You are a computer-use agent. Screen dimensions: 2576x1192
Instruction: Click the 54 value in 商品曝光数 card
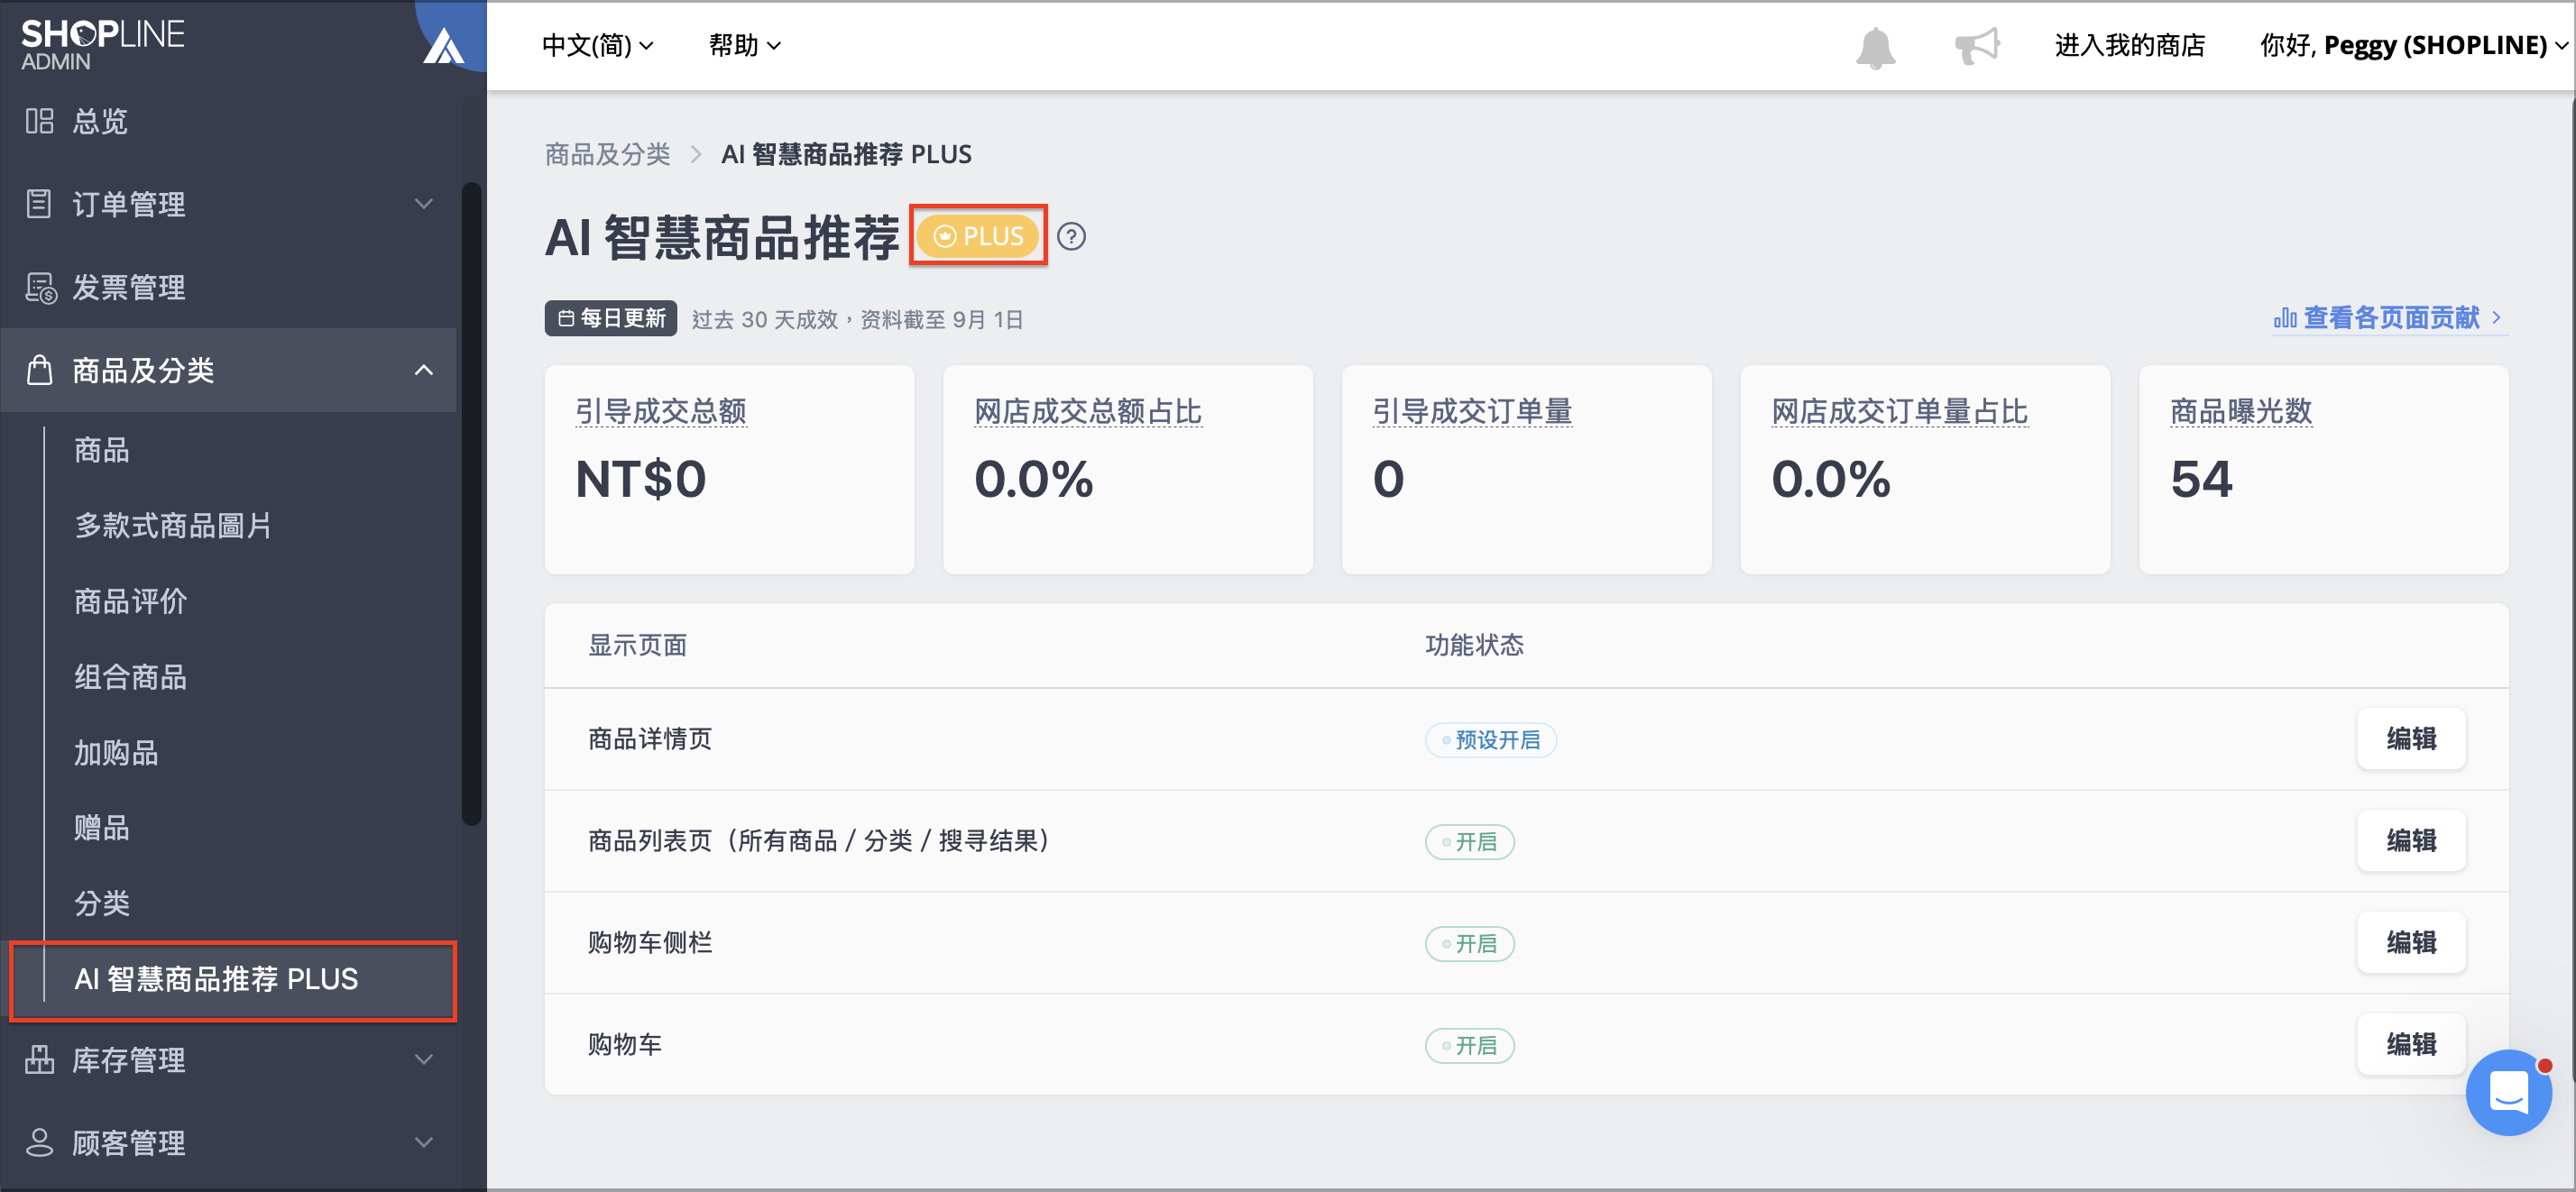coord(2201,479)
